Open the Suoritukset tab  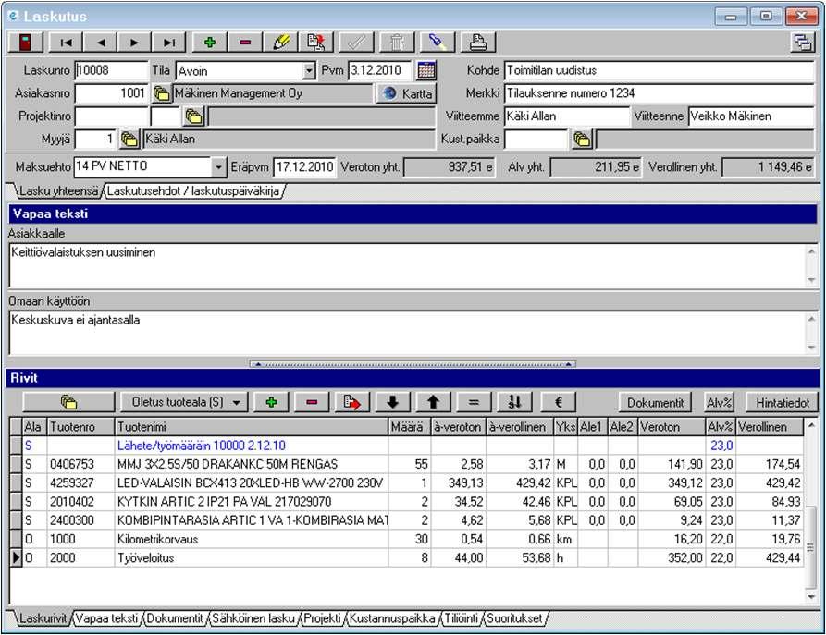tap(514, 618)
